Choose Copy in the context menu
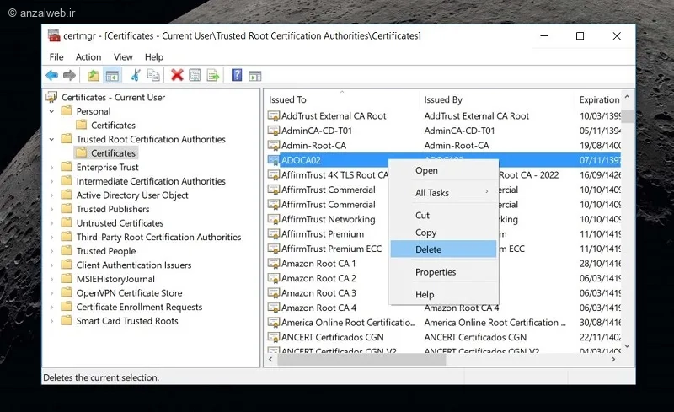674x412 pixels. 444,233
